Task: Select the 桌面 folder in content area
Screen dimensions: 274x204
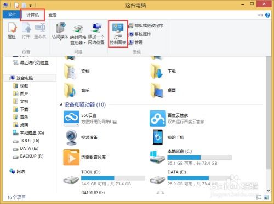Action: coord(163,90)
